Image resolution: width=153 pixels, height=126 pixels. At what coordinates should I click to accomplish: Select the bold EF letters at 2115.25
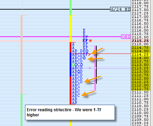(x=85, y=41)
